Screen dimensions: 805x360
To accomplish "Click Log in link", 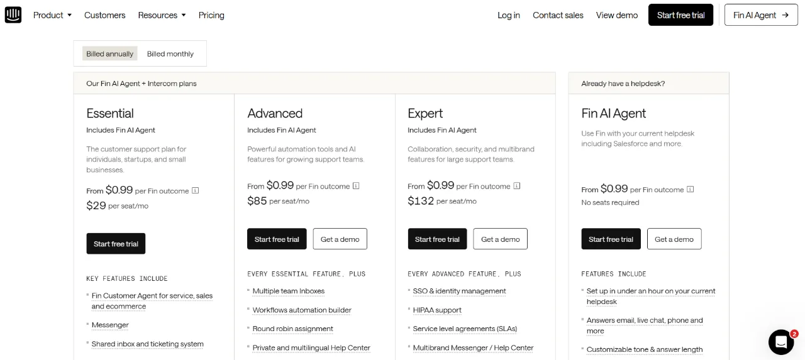I will click(x=509, y=15).
